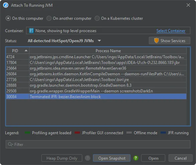196x165 pixels.
Task: Click the green Profiling agent loaded swatch
Action: coord(27,133)
